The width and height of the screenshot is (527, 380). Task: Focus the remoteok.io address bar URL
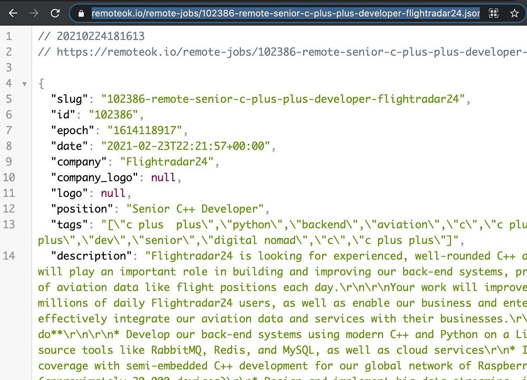(x=286, y=14)
